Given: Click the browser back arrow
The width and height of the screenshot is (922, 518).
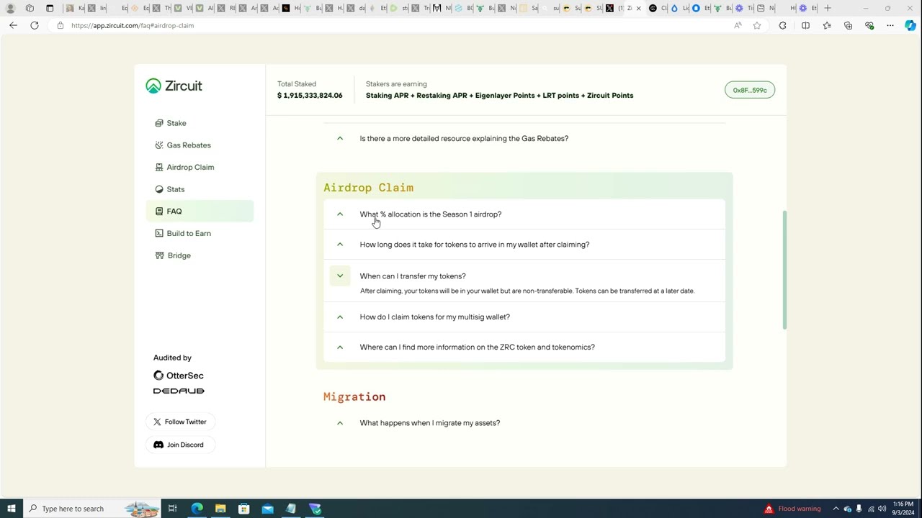Looking at the screenshot, I should coord(13,25).
